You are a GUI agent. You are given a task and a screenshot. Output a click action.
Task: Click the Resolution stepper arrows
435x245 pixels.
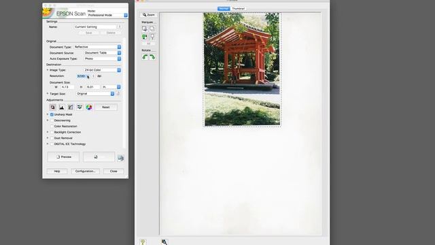[x=93, y=76]
